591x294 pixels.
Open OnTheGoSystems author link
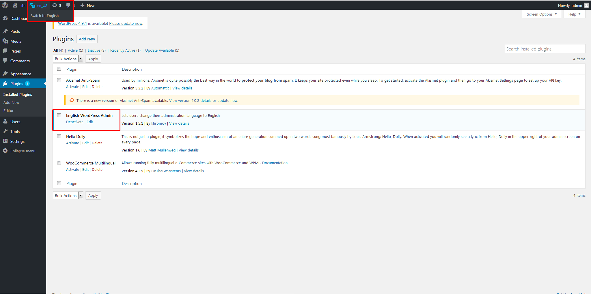(x=166, y=171)
